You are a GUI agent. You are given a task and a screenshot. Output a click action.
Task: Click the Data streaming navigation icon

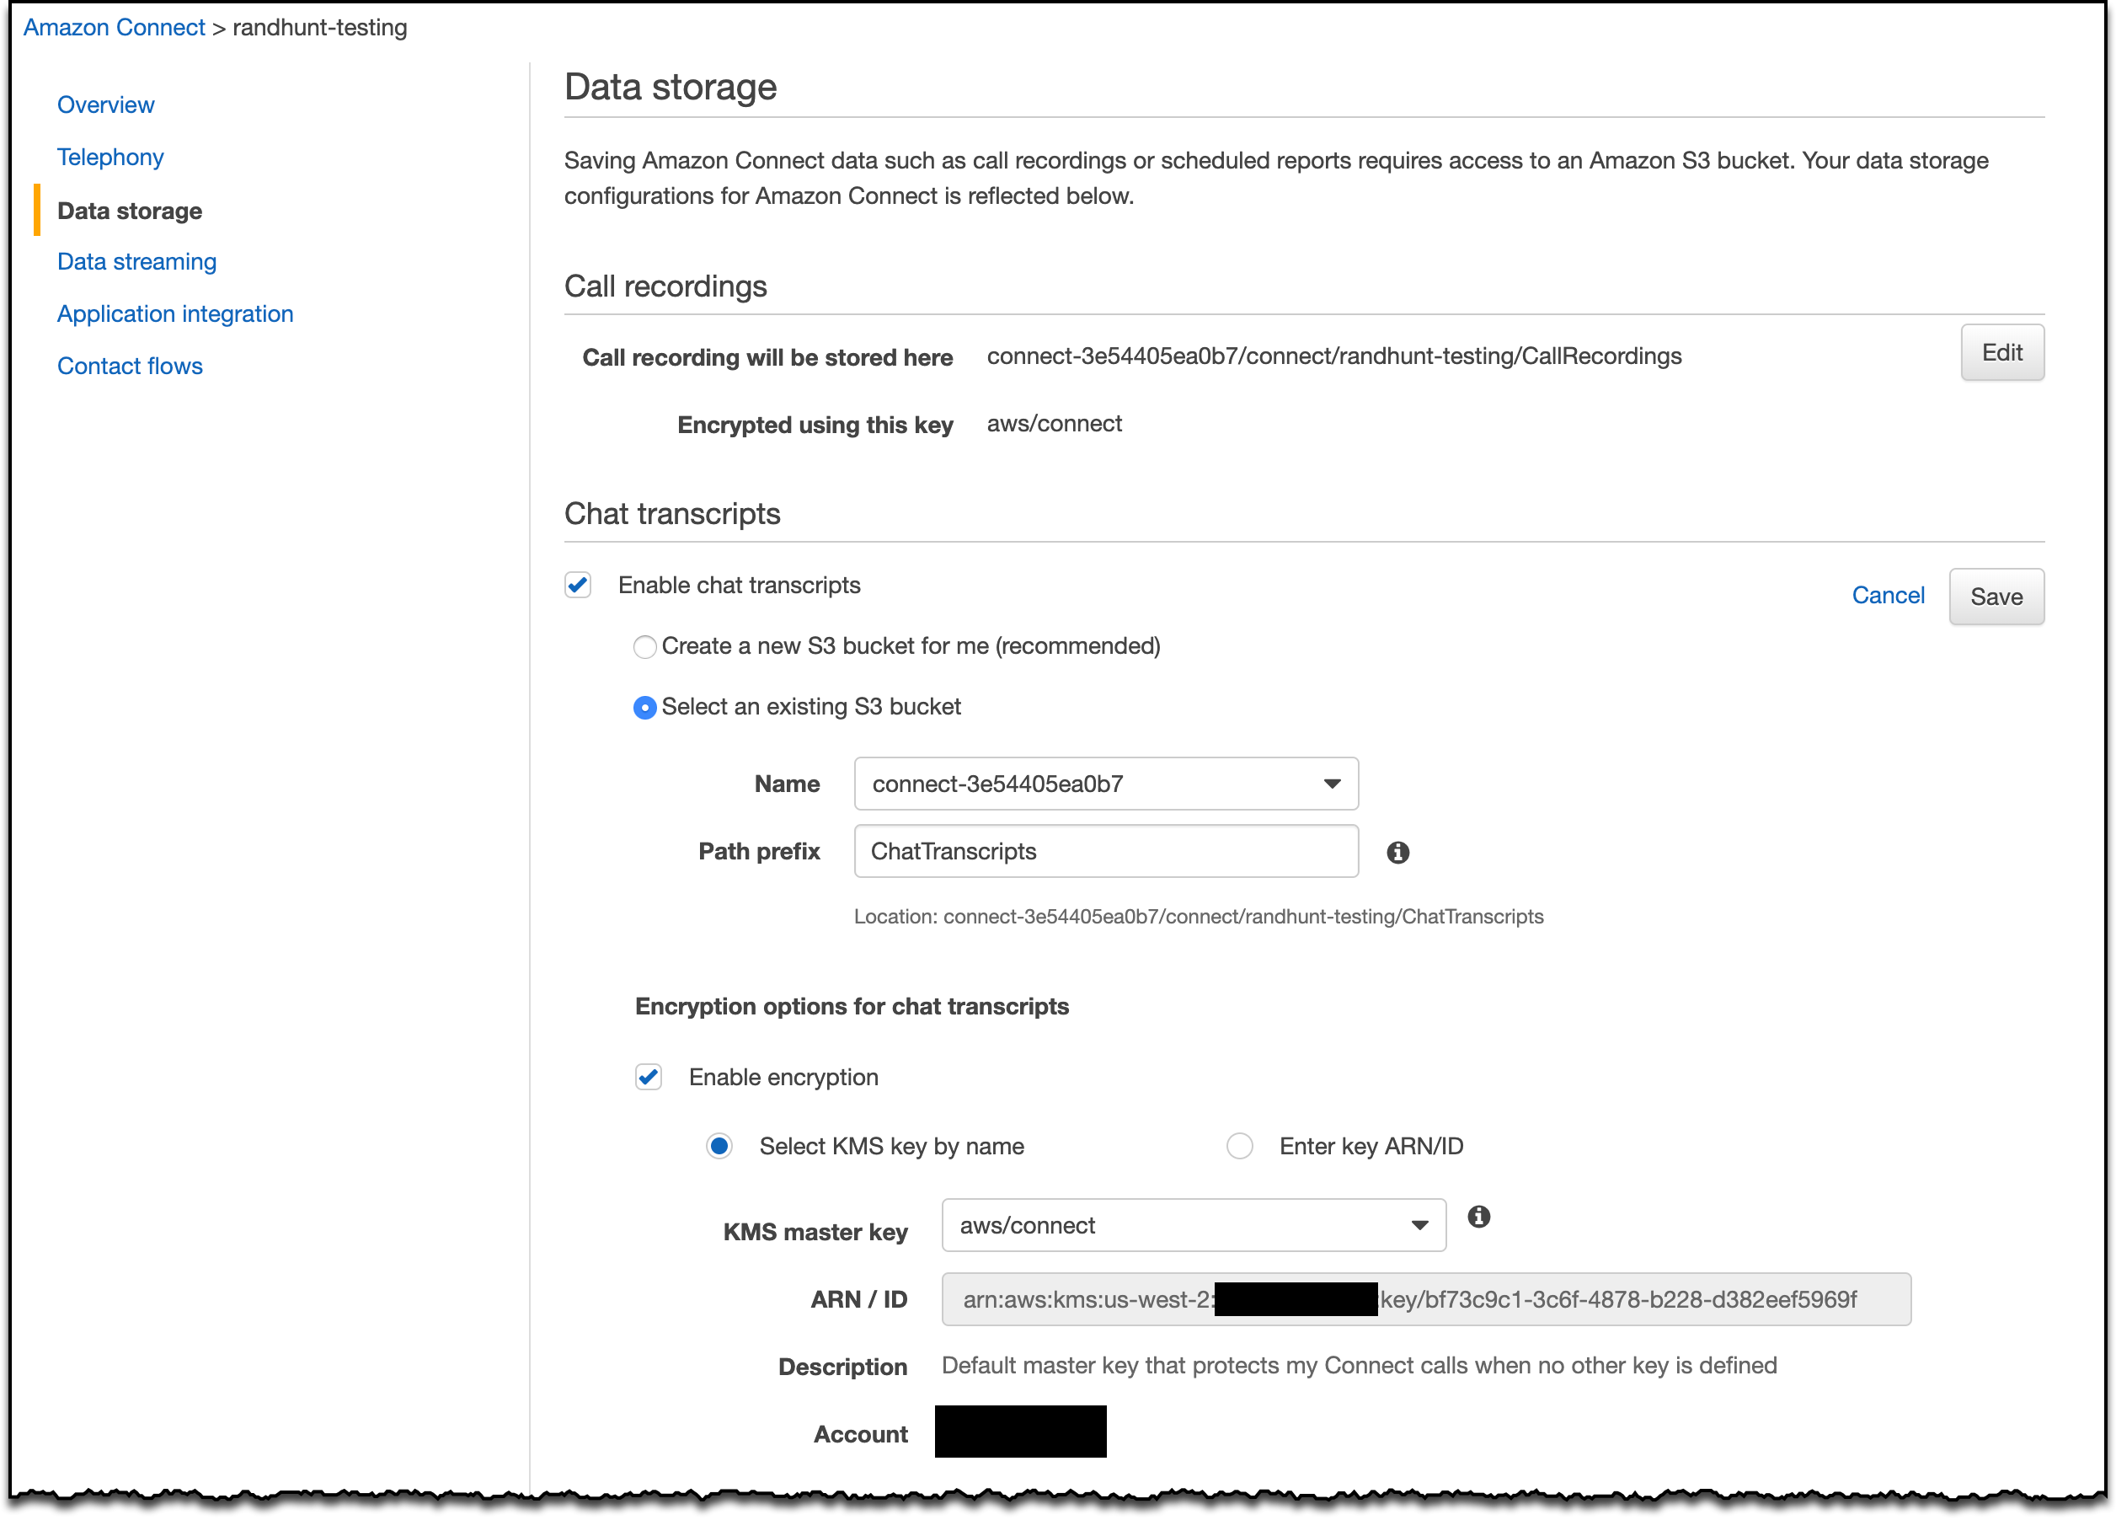[x=136, y=261]
